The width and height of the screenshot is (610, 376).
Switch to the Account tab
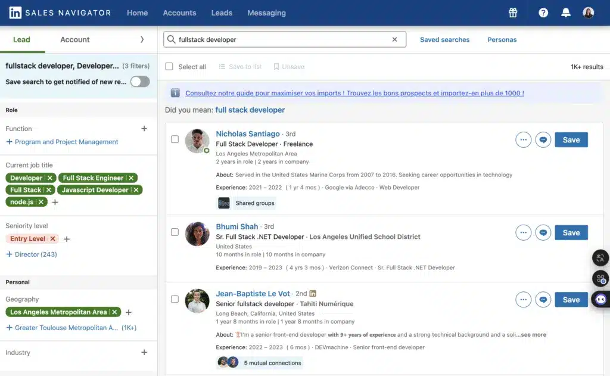point(75,40)
